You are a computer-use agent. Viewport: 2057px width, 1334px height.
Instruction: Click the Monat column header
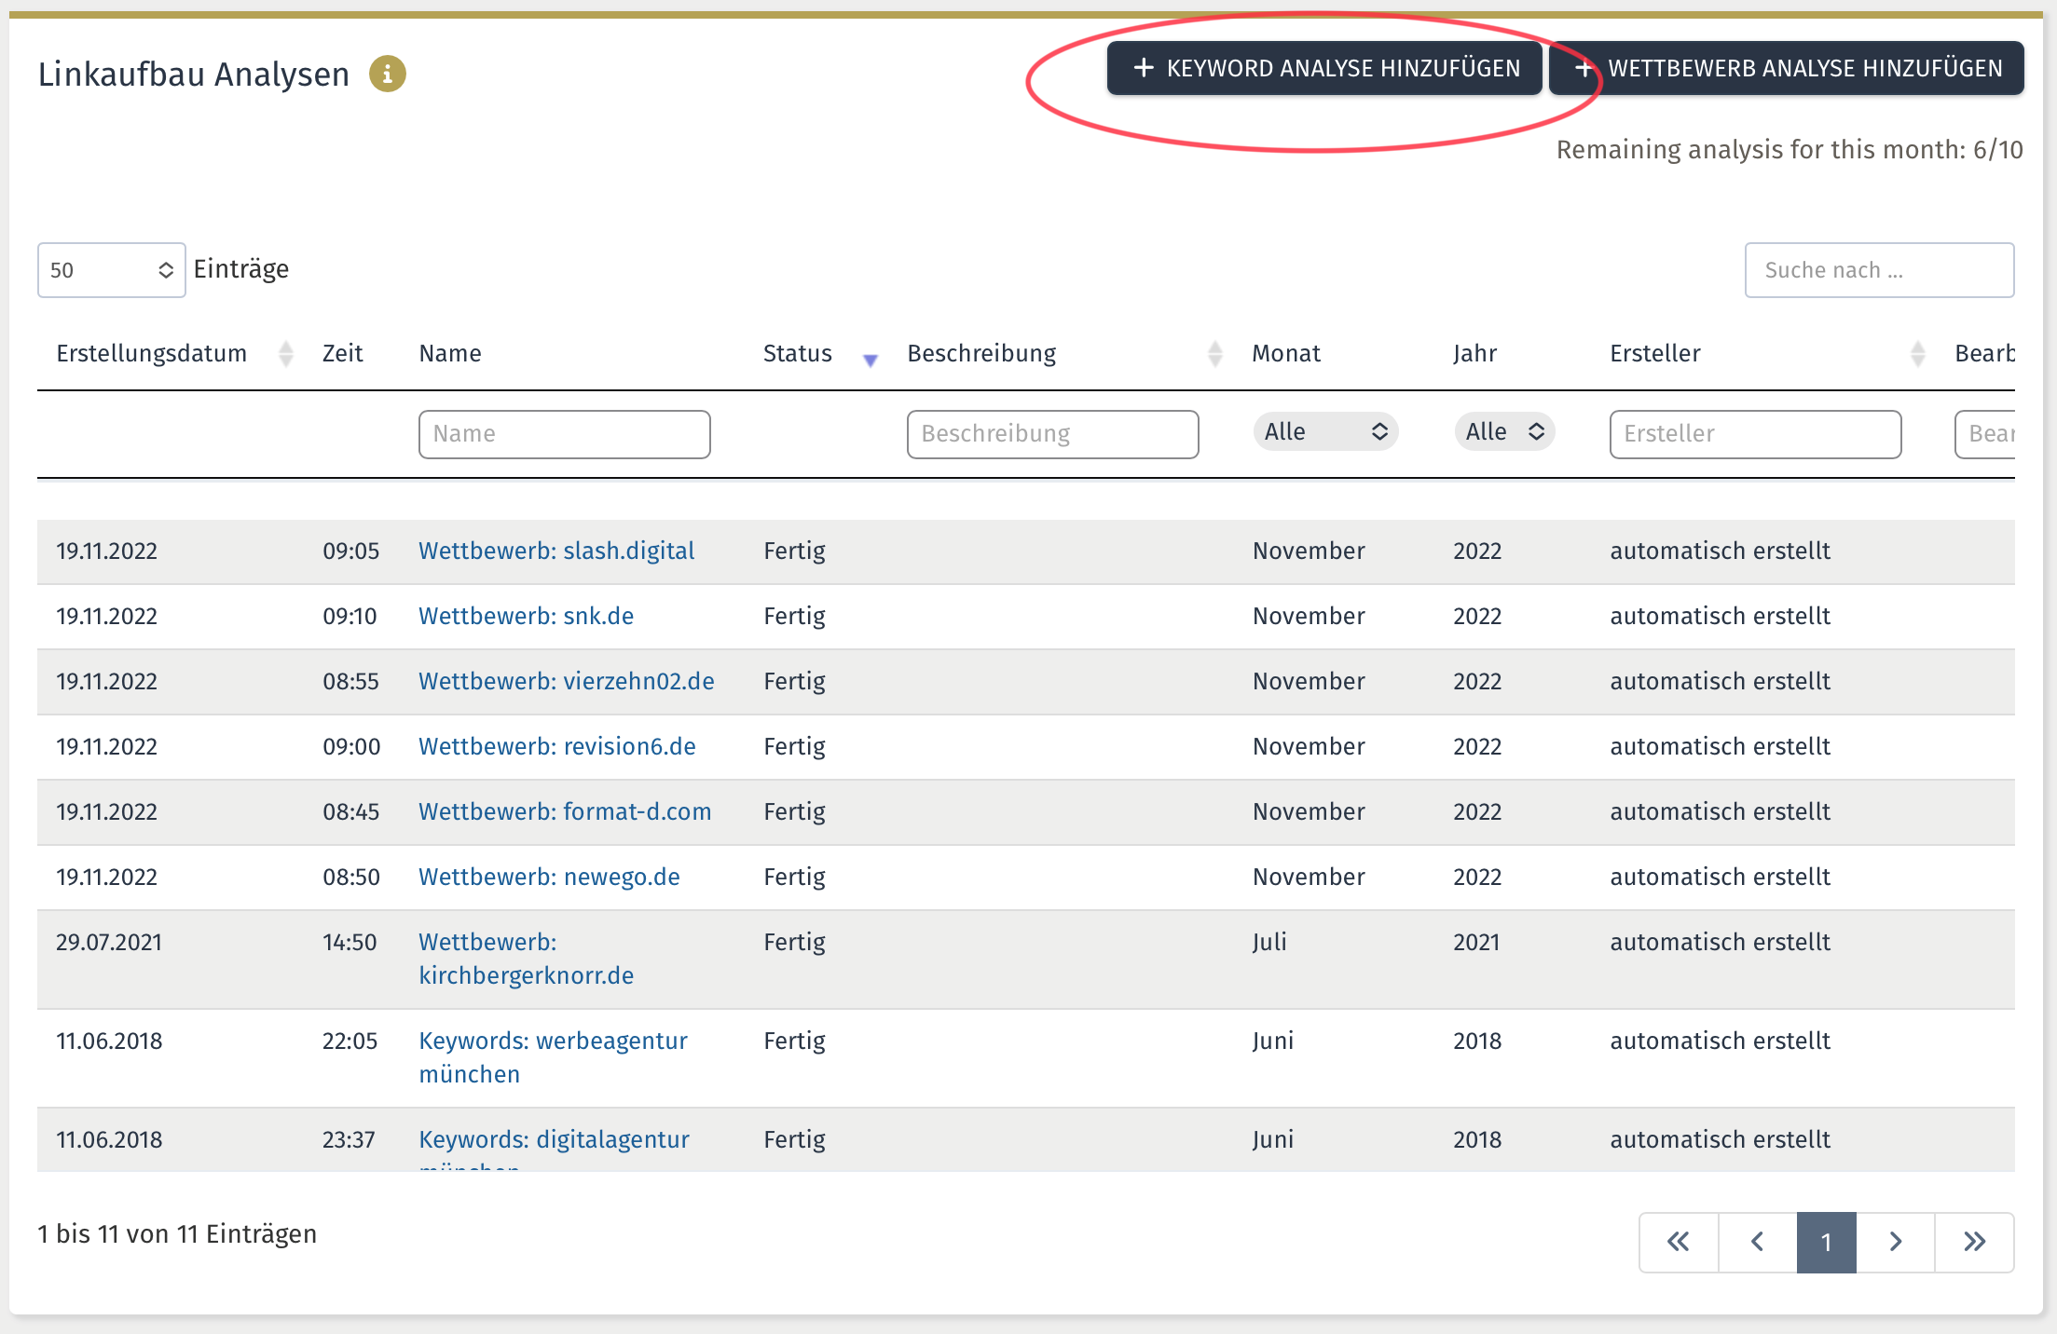[1286, 353]
